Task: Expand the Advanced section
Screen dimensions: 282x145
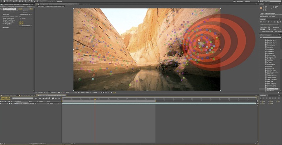Action: point(2,27)
